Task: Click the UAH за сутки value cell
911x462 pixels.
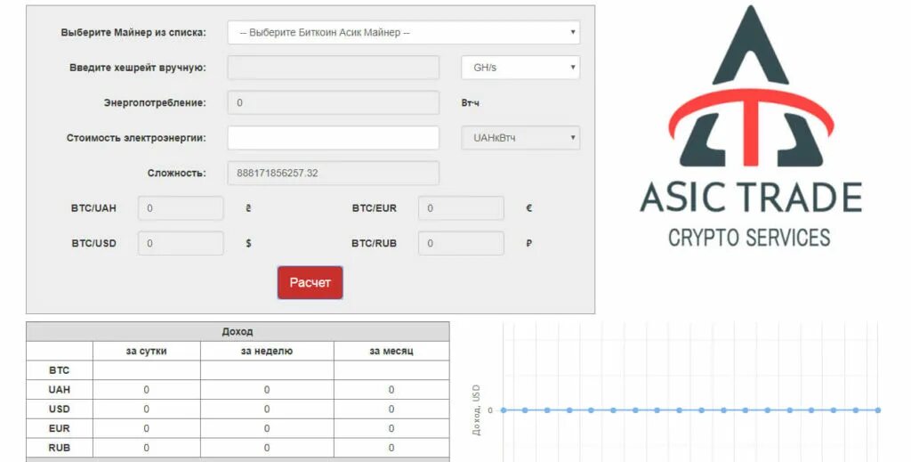Action: (147, 390)
